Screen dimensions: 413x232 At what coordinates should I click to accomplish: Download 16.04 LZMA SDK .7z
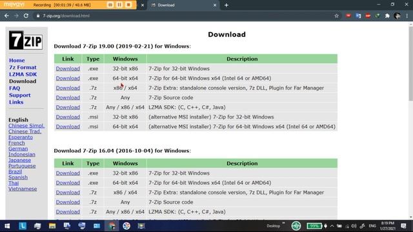68,212
